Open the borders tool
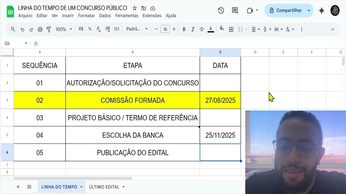 [x=231, y=29]
